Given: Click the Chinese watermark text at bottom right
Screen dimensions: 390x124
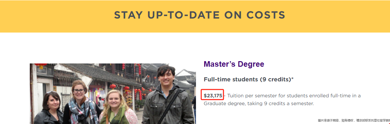Looking at the screenshot, I should 354,120.
